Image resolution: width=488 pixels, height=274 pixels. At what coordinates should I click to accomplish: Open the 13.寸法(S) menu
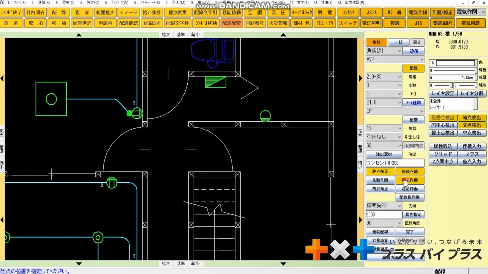coord(323,2)
